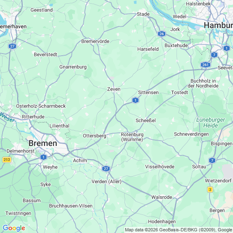233x233 pixels.
Task: Select the Bremen city label
Action: coord(43,144)
